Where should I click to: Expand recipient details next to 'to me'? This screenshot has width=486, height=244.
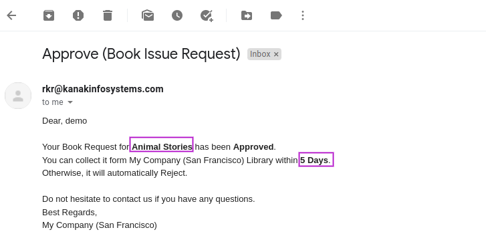pos(70,102)
